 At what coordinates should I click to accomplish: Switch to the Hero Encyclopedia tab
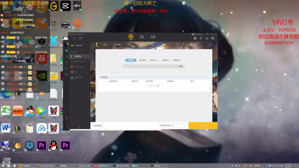tap(154, 60)
